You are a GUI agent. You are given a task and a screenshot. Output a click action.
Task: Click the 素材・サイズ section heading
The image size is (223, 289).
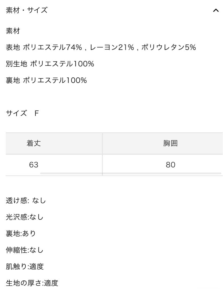[x=27, y=10]
